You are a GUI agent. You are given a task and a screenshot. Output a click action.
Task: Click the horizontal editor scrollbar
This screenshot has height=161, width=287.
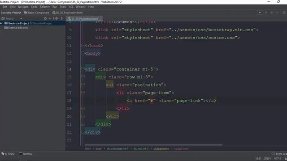pyautogui.click(x=153, y=145)
